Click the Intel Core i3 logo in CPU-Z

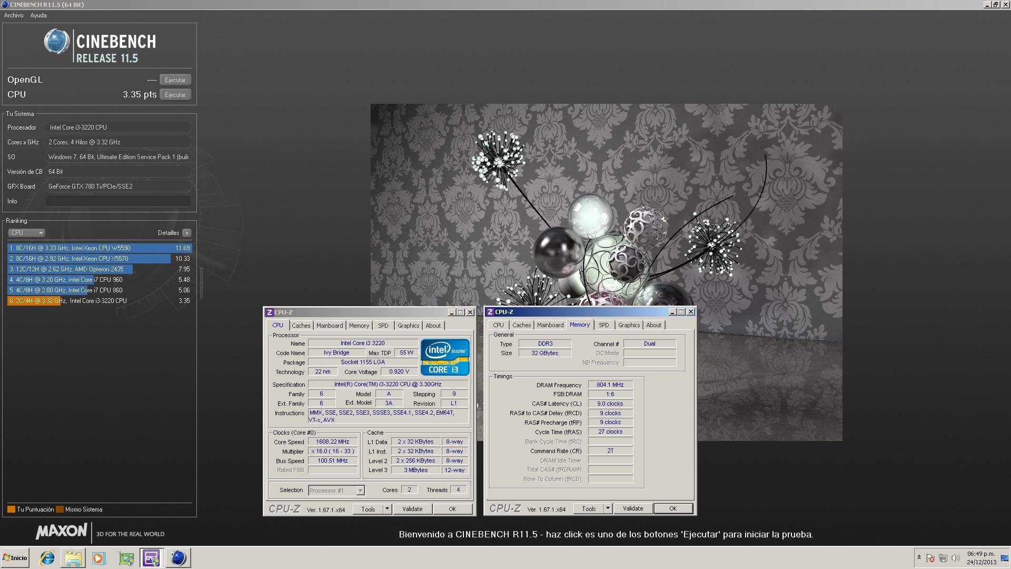click(x=445, y=357)
